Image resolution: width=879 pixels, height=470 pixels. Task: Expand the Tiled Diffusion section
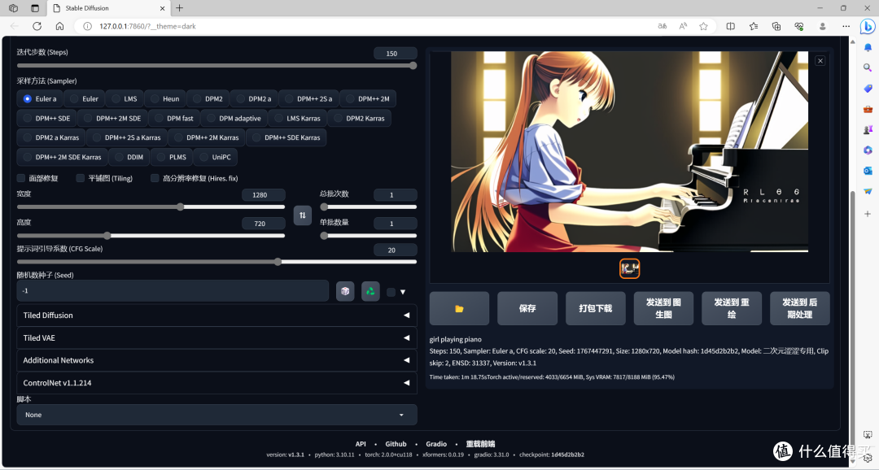coord(217,316)
